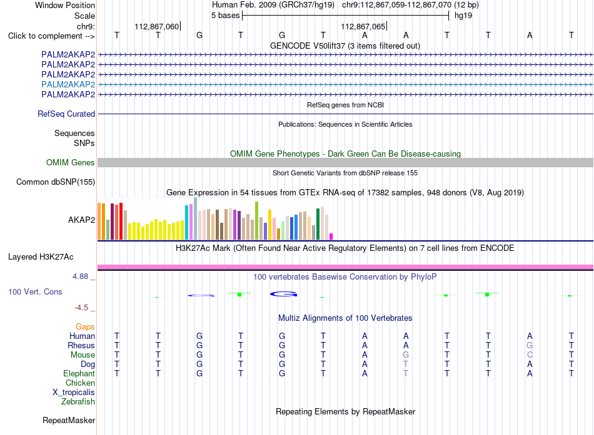Click the 112,867,065 coordinate marker
Screen dimensions: 594x435
(363, 26)
